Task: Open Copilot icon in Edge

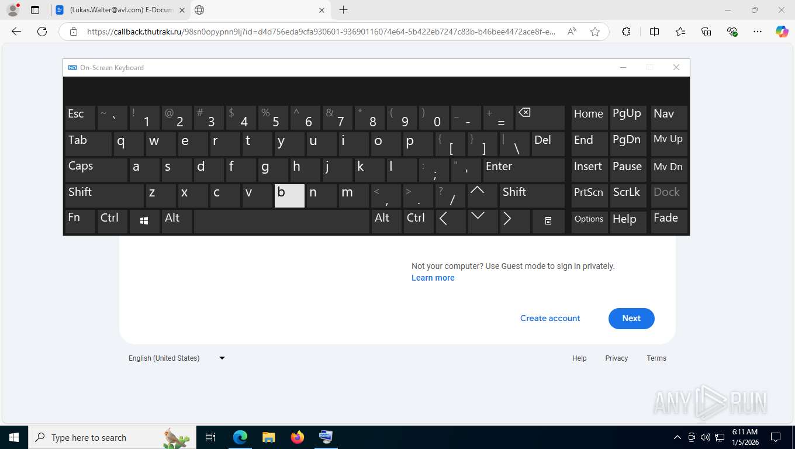Action: [x=782, y=32]
